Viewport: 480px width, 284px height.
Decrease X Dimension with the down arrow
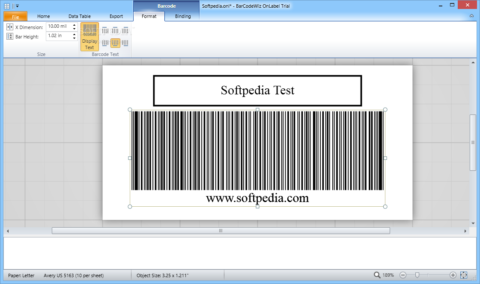74,29
